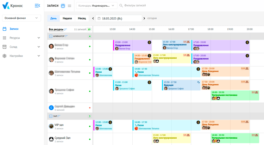
Task: Open the Календарь Индивидуальный dropdown
Action: [x=97, y=6]
